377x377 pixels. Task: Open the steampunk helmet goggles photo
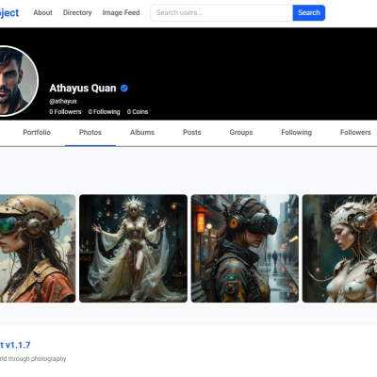(38, 249)
